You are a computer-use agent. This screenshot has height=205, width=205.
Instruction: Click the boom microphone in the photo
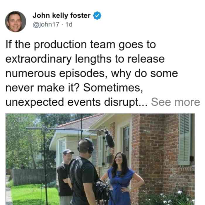(109, 139)
